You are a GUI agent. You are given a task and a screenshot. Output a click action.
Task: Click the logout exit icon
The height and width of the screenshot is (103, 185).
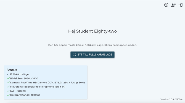point(180,5)
